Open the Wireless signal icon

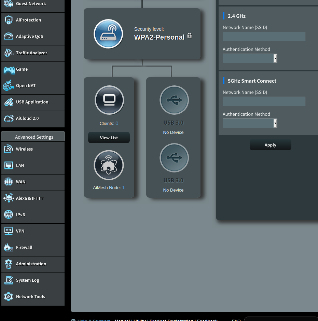point(9,149)
